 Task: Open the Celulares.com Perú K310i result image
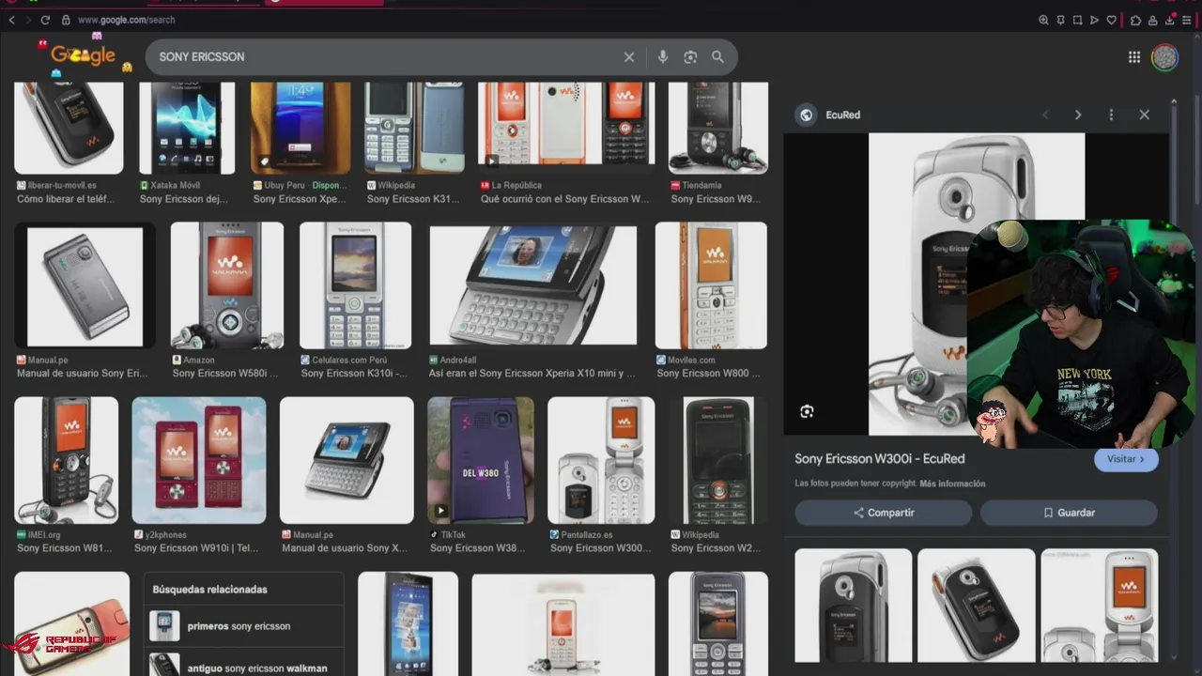[x=355, y=285]
